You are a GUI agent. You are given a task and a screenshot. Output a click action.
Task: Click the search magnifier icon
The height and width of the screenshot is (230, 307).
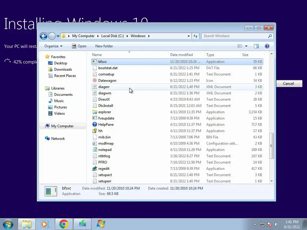(270, 36)
